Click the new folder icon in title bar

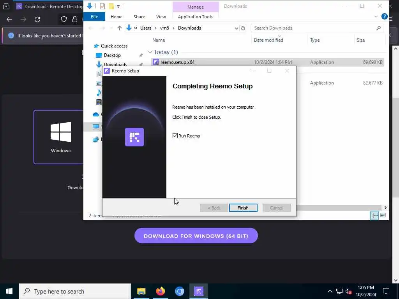pos(111,6)
